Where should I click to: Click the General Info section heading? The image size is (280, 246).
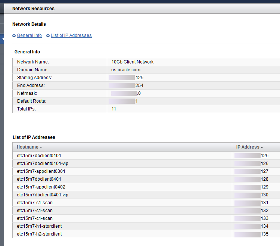[27, 52]
